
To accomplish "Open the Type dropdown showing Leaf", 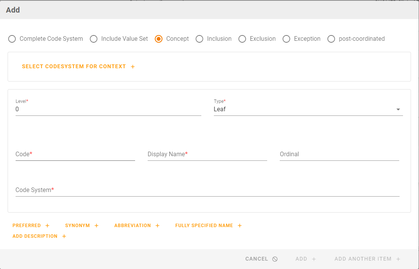I will [x=398, y=109].
